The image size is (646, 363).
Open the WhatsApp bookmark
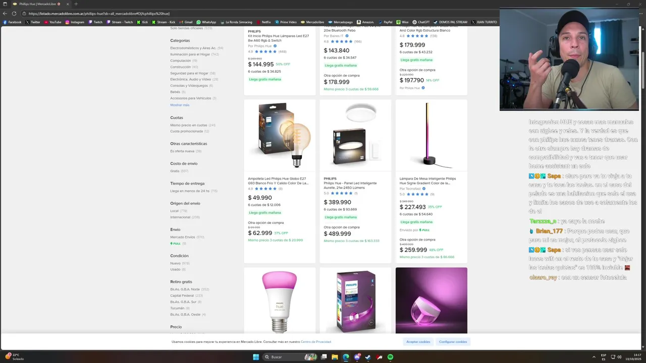(x=206, y=22)
